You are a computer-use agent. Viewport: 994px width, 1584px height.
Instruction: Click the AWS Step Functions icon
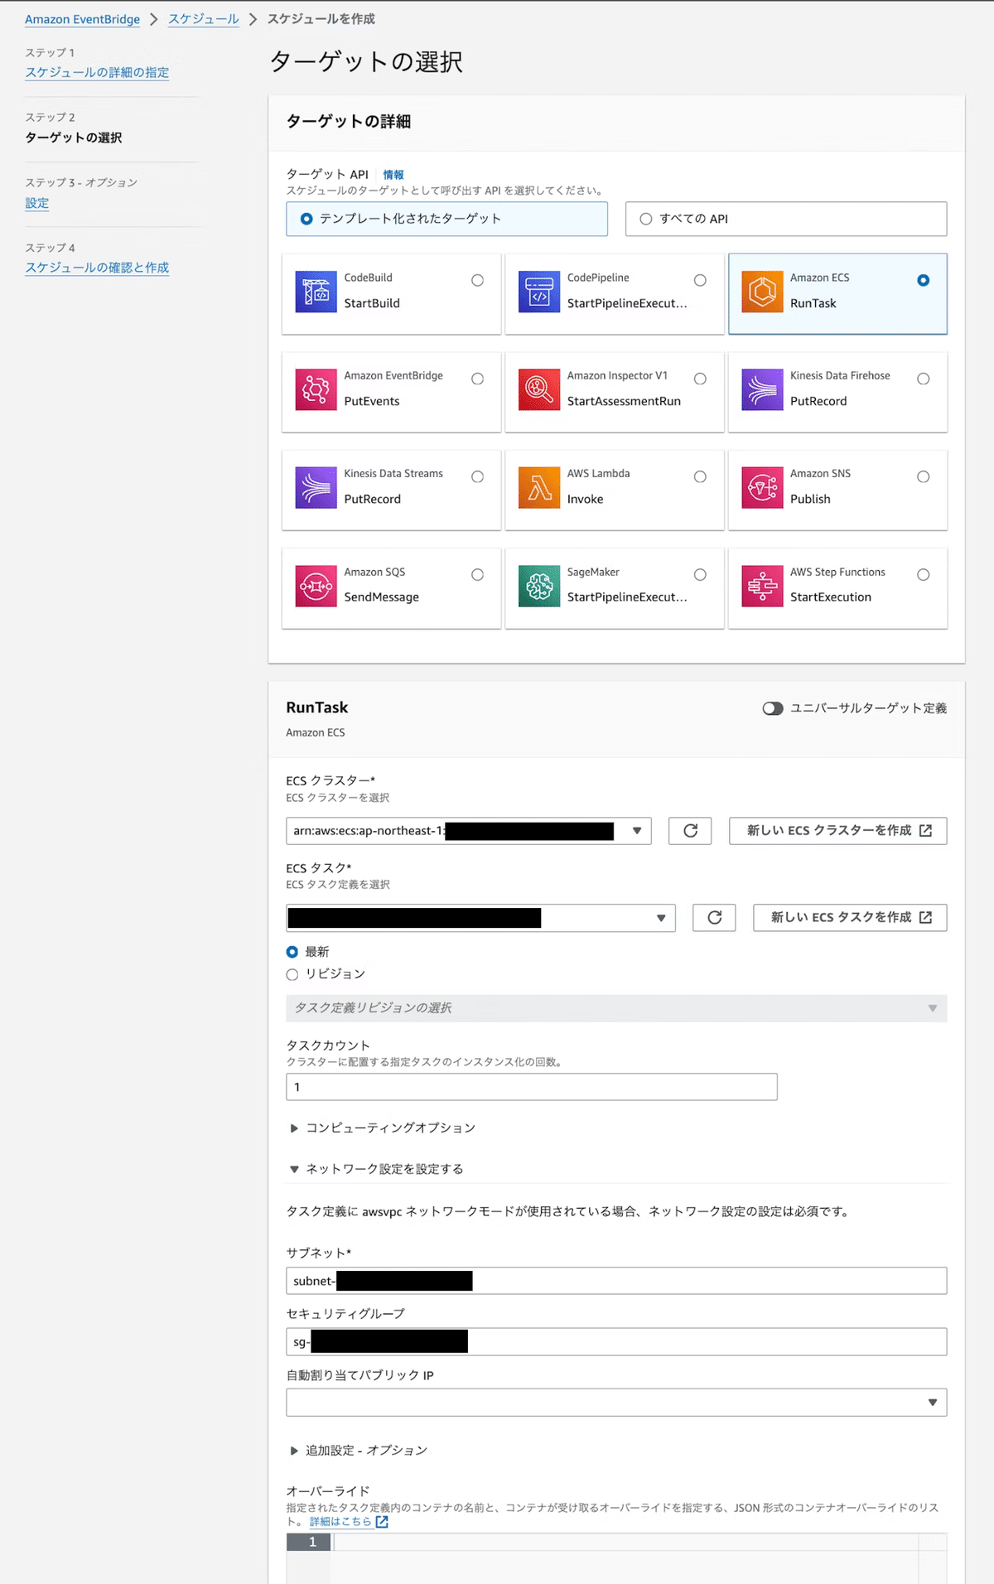(x=762, y=586)
